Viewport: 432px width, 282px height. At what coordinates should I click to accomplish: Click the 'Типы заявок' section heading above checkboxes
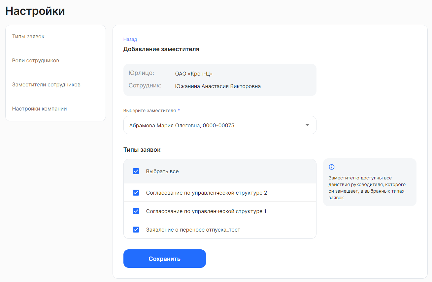tap(142, 150)
